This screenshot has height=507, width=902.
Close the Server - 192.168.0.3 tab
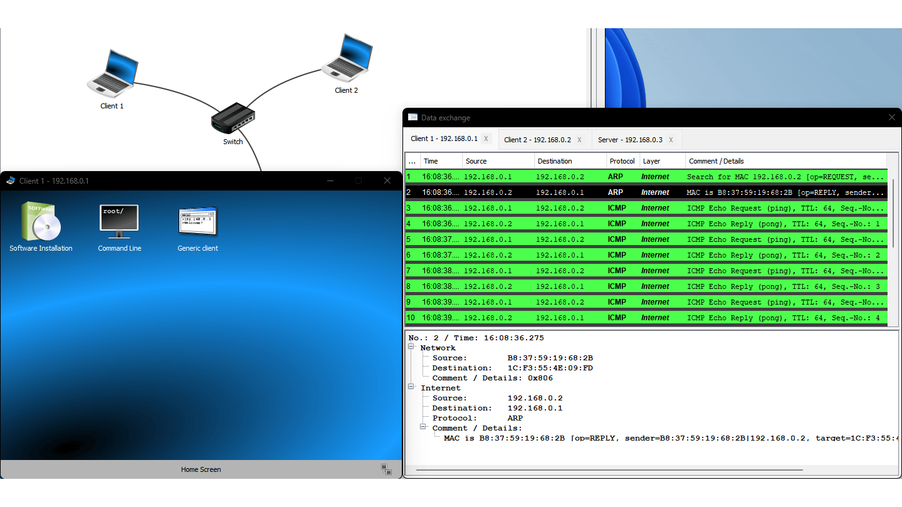pos(671,140)
